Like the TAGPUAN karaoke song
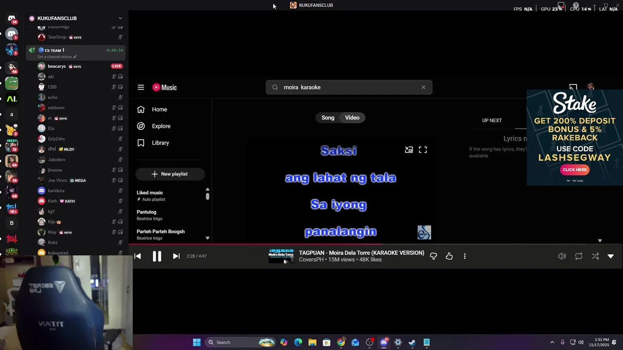 [449, 256]
